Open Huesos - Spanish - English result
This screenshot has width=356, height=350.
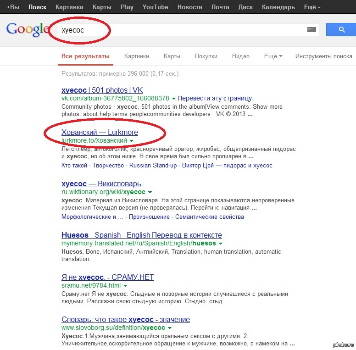tap(142, 235)
